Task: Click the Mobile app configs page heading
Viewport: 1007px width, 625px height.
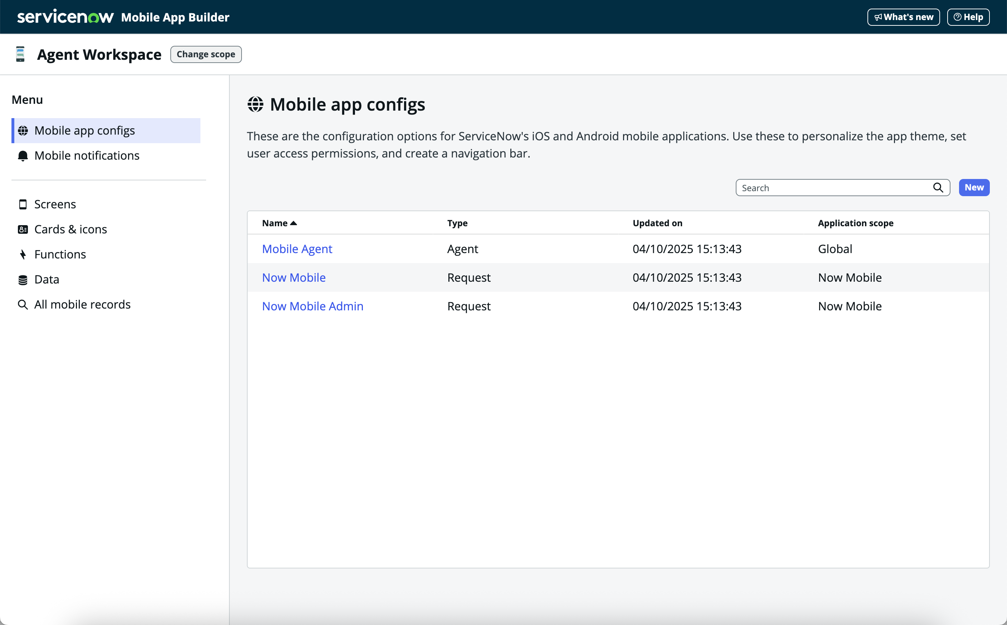Action: click(347, 105)
